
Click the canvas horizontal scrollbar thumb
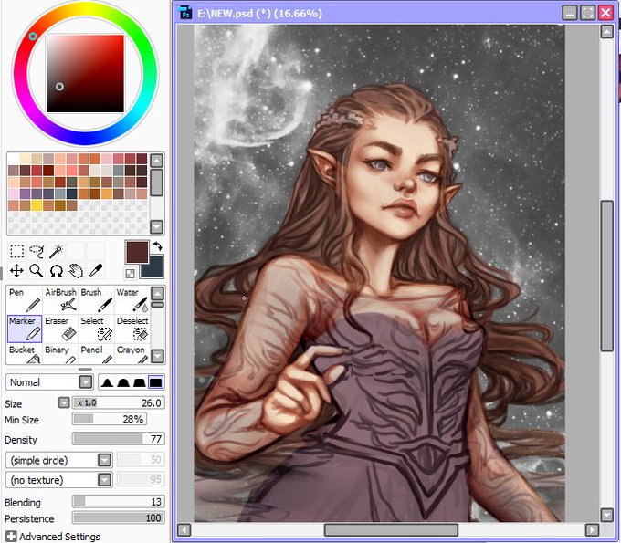[x=391, y=530]
